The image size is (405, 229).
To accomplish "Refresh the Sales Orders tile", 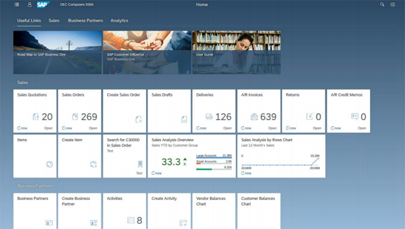I will 67,128.
